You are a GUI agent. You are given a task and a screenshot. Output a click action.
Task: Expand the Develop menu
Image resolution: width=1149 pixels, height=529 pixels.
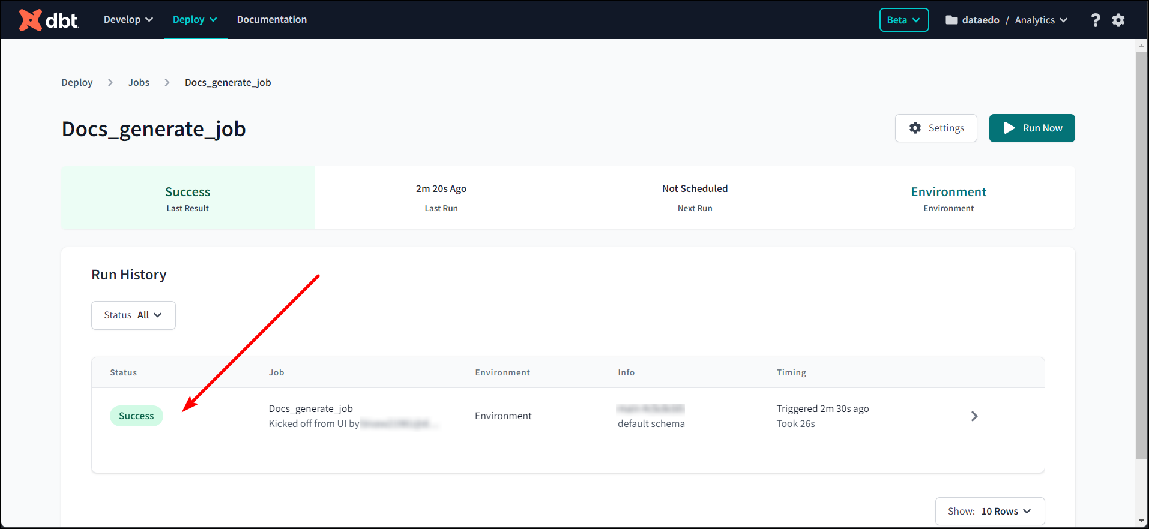point(128,20)
